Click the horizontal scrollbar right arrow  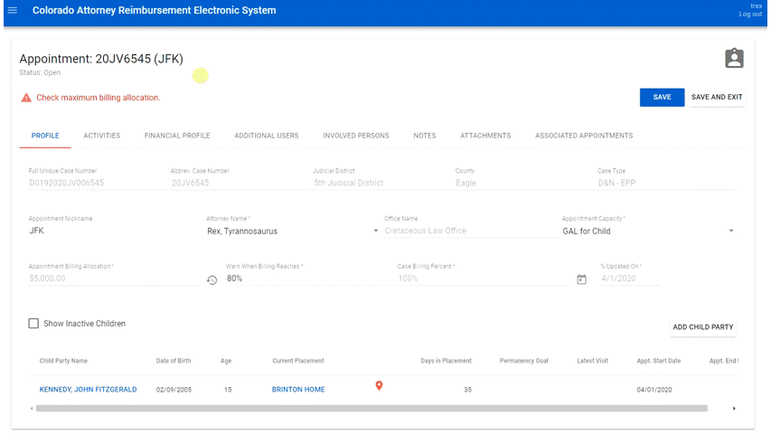point(733,409)
